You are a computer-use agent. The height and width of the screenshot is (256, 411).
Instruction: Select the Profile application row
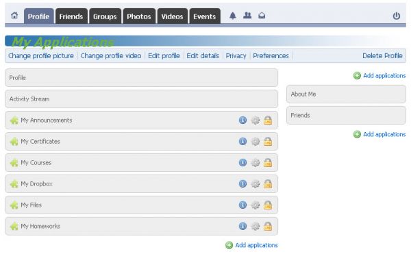pyautogui.click(x=141, y=78)
